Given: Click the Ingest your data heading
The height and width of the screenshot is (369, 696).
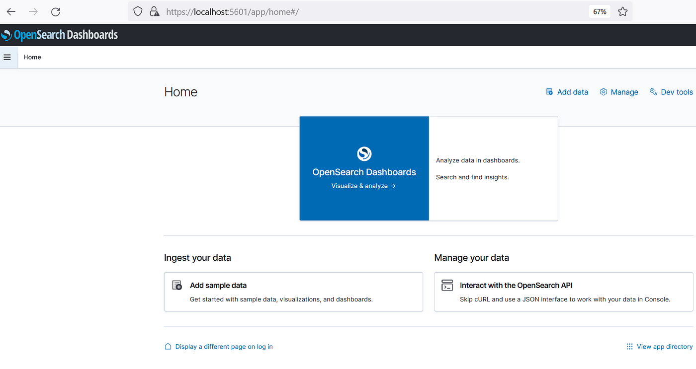Looking at the screenshot, I should pyautogui.click(x=197, y=258).
